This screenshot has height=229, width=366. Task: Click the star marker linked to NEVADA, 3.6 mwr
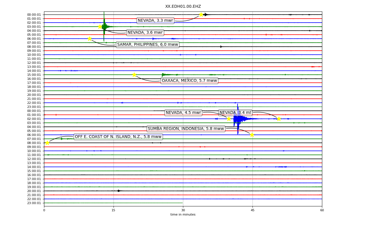[x=100, y=27]
